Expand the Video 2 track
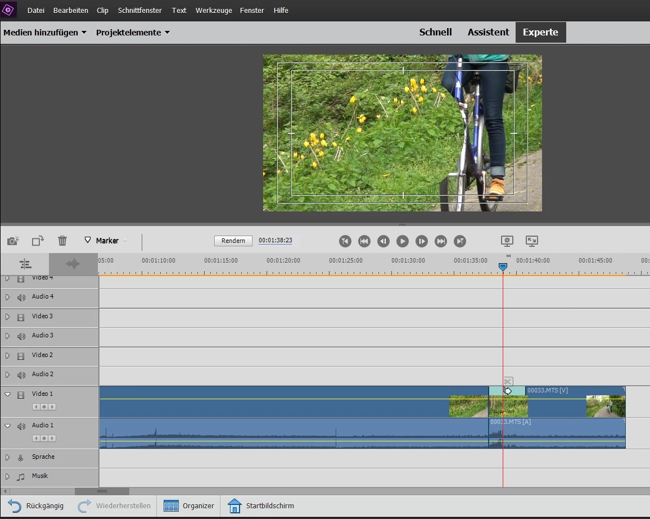 click(8, 355)
